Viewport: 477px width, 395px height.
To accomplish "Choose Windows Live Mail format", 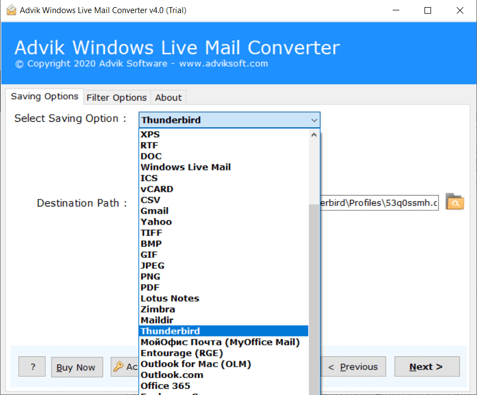I will pos(185,167).
